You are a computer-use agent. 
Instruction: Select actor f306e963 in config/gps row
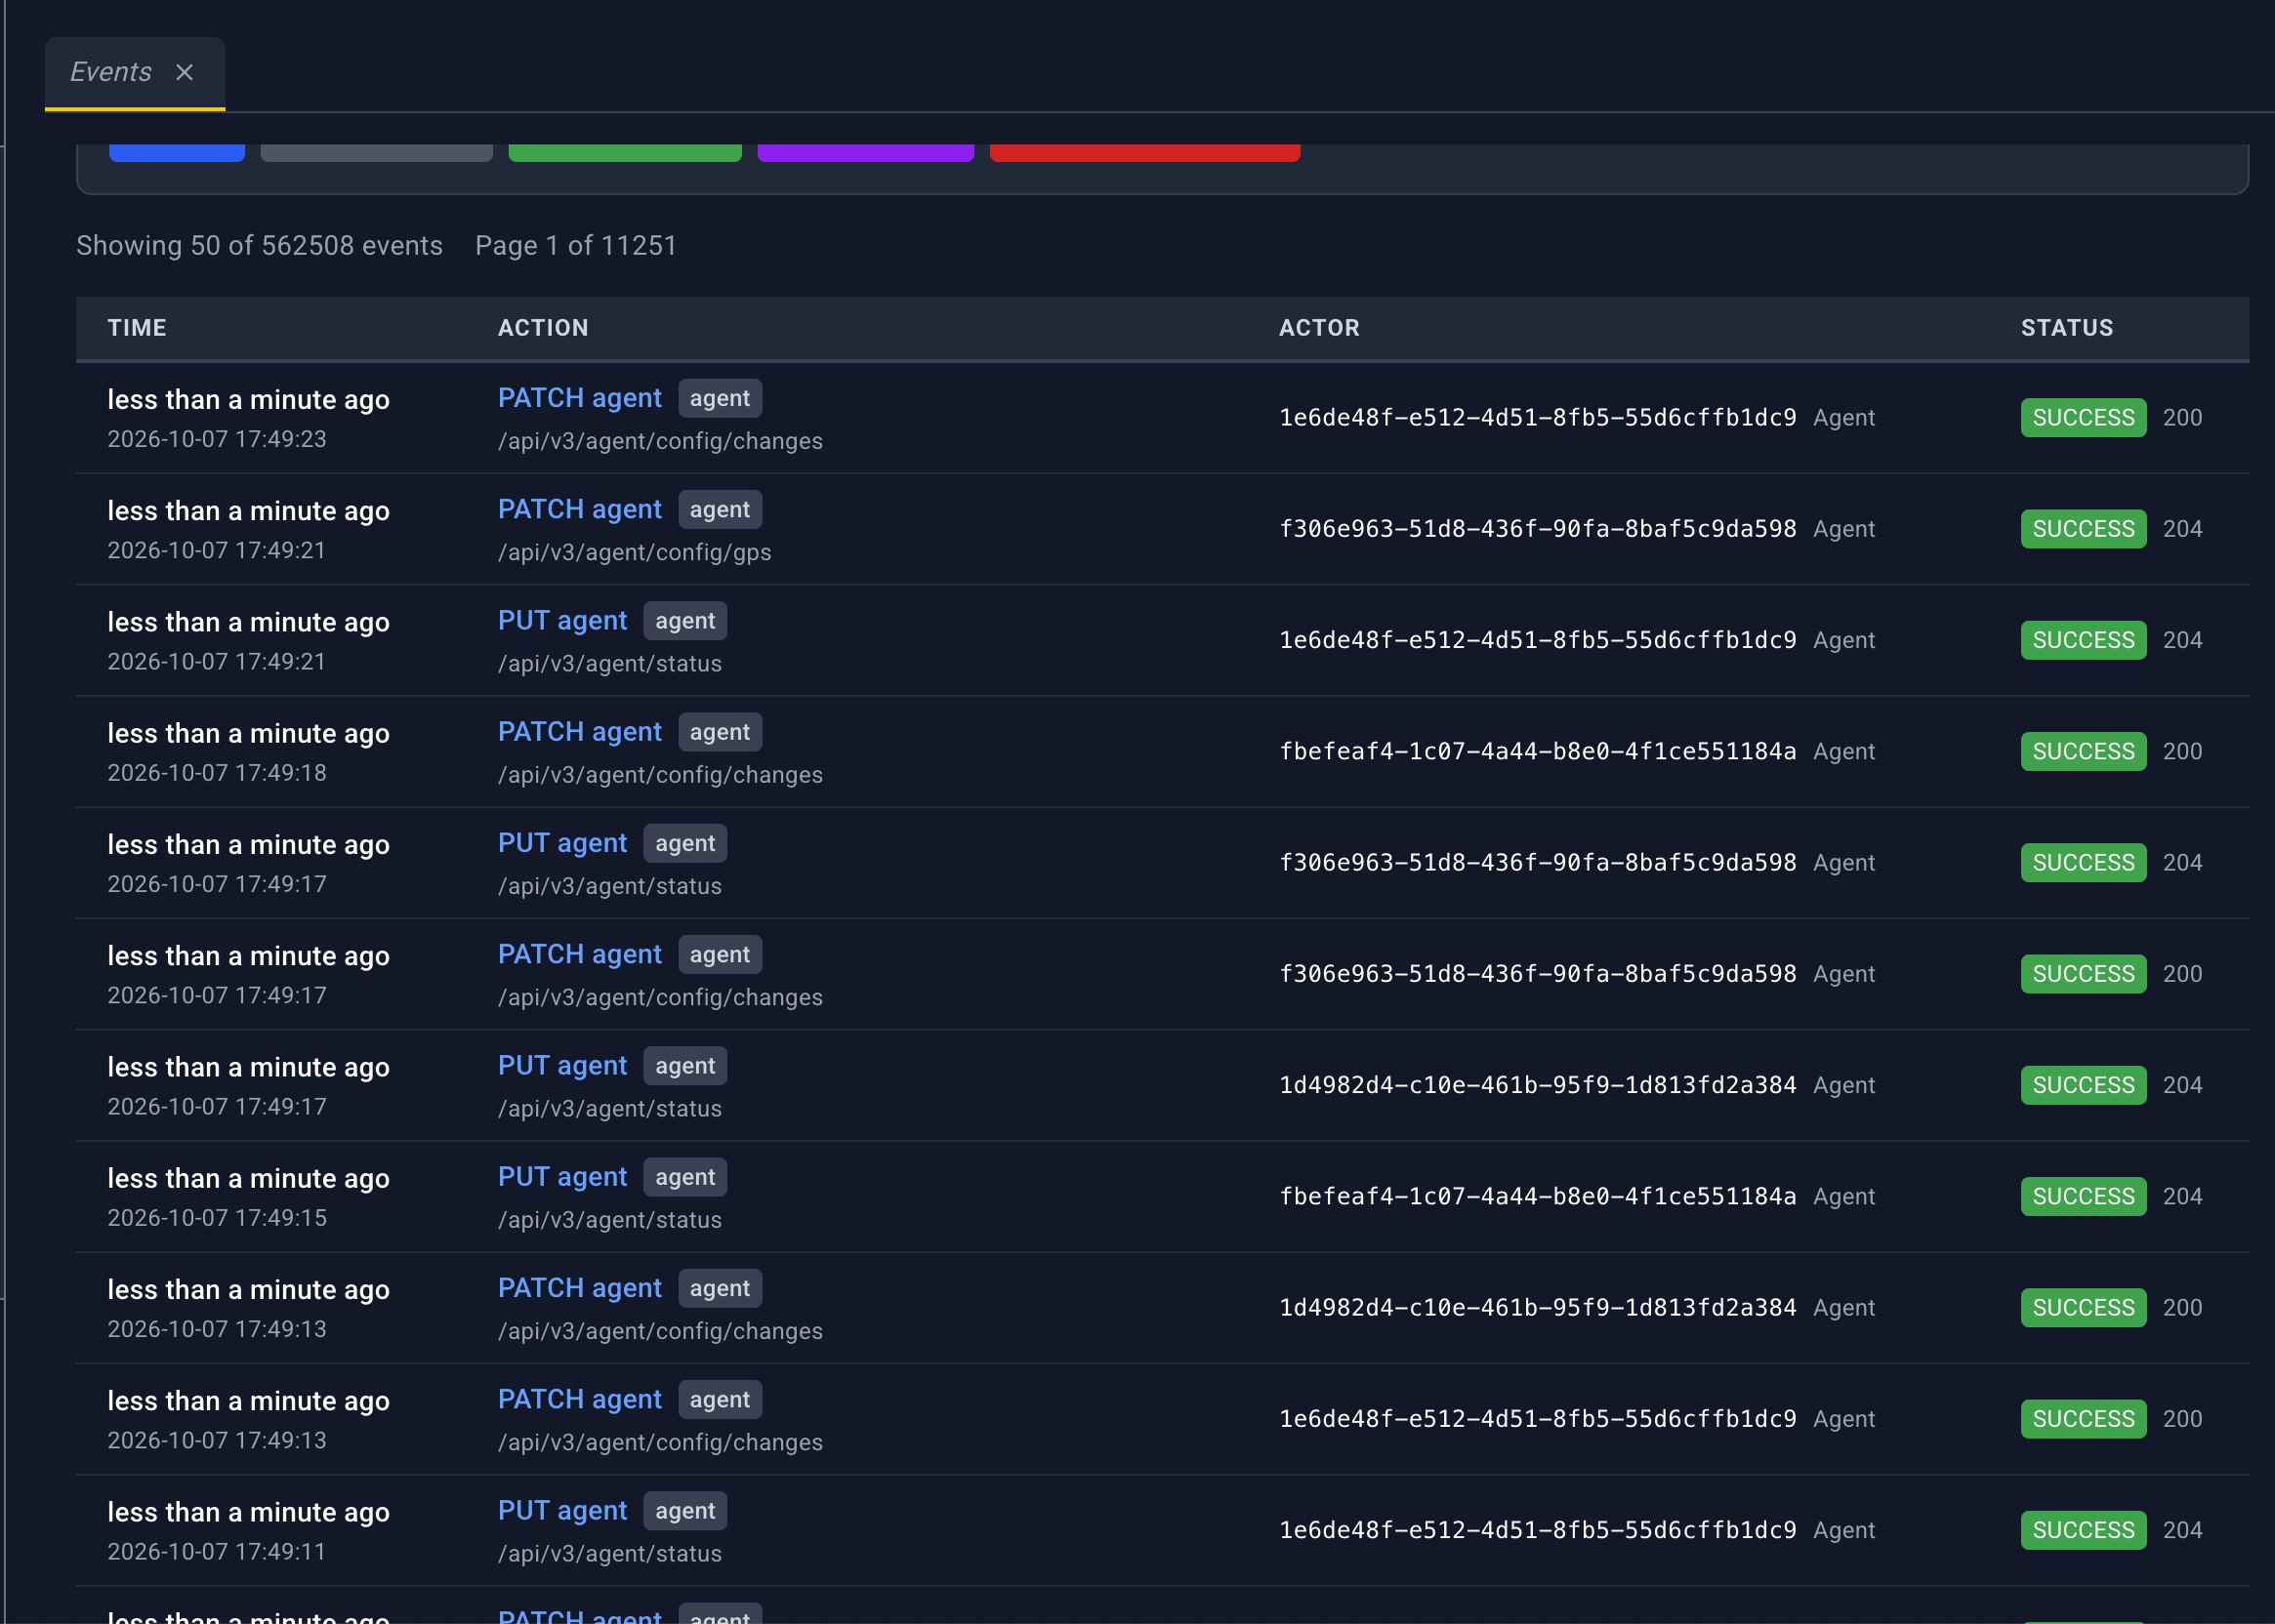[x=1538, y=529]
